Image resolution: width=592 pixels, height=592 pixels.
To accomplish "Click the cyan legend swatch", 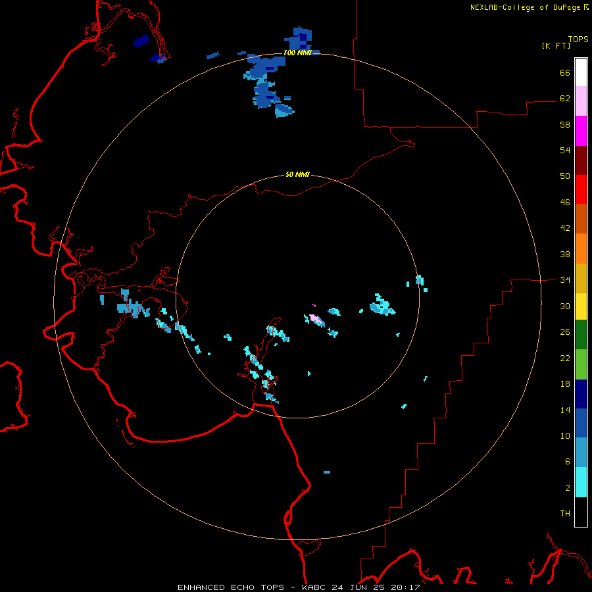I will 581,482.
